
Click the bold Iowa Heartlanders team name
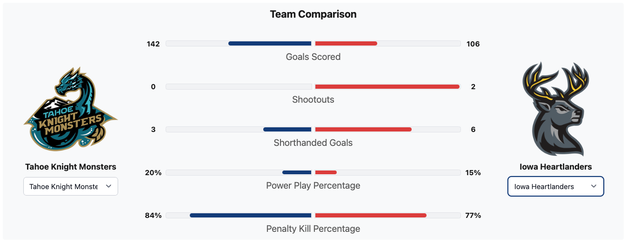point(555,167)
